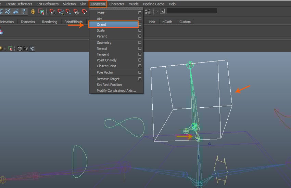Screen dimensions: 291x188
Task: Choose Modify Constrained Axis menu entry
Action: click(x=116, y=91)
